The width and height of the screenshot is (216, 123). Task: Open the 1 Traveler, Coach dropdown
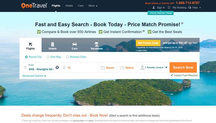153,67
